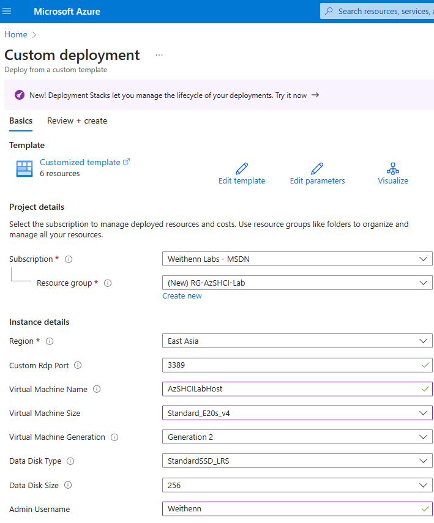Show info tooltip for Subscription
The image size is (434, 523).
69,259
